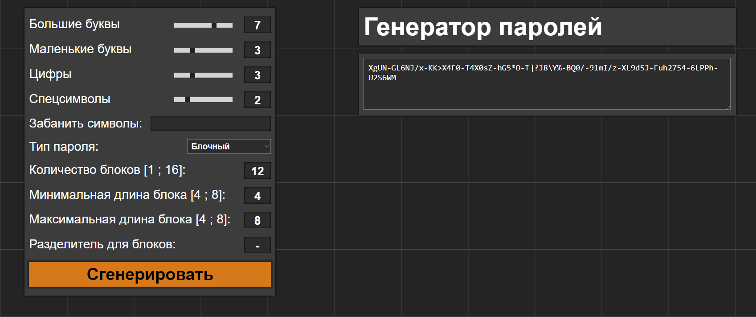This screenshot has height=317, width=756.
Task: Click the Спецсимволы label
Action: tap(70, 99)
